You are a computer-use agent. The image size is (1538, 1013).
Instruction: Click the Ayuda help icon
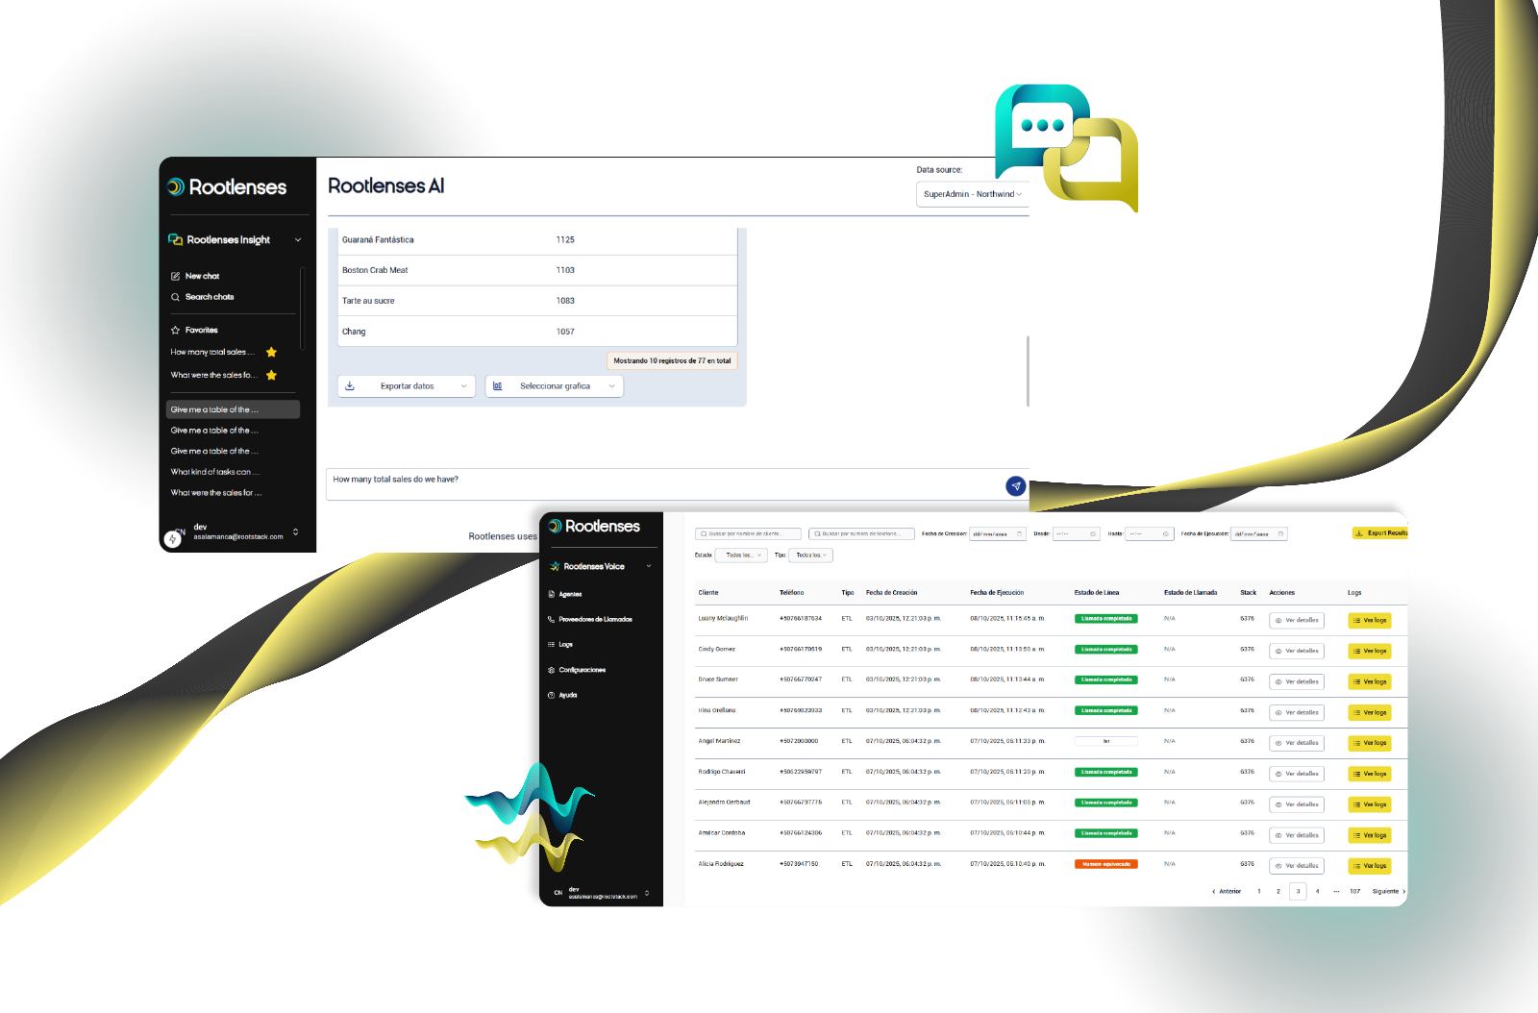coord(551,695)
